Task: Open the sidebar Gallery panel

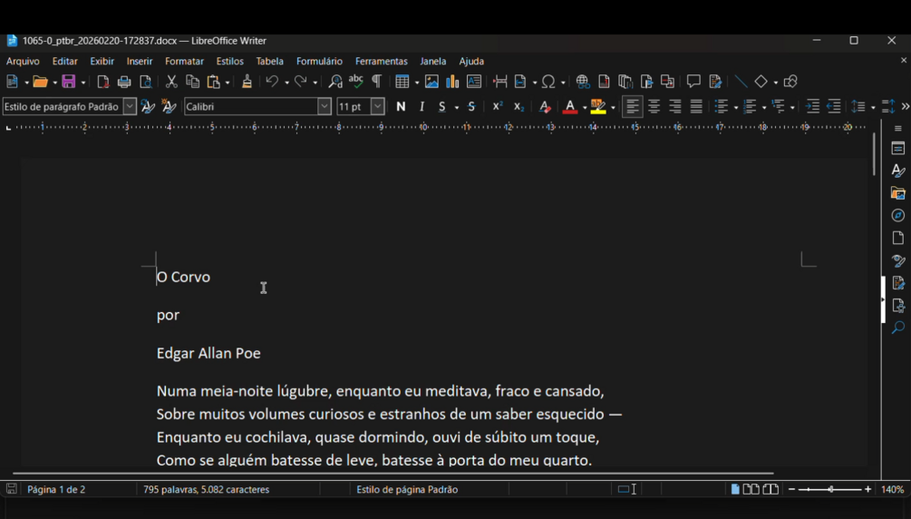Action: 897,192
